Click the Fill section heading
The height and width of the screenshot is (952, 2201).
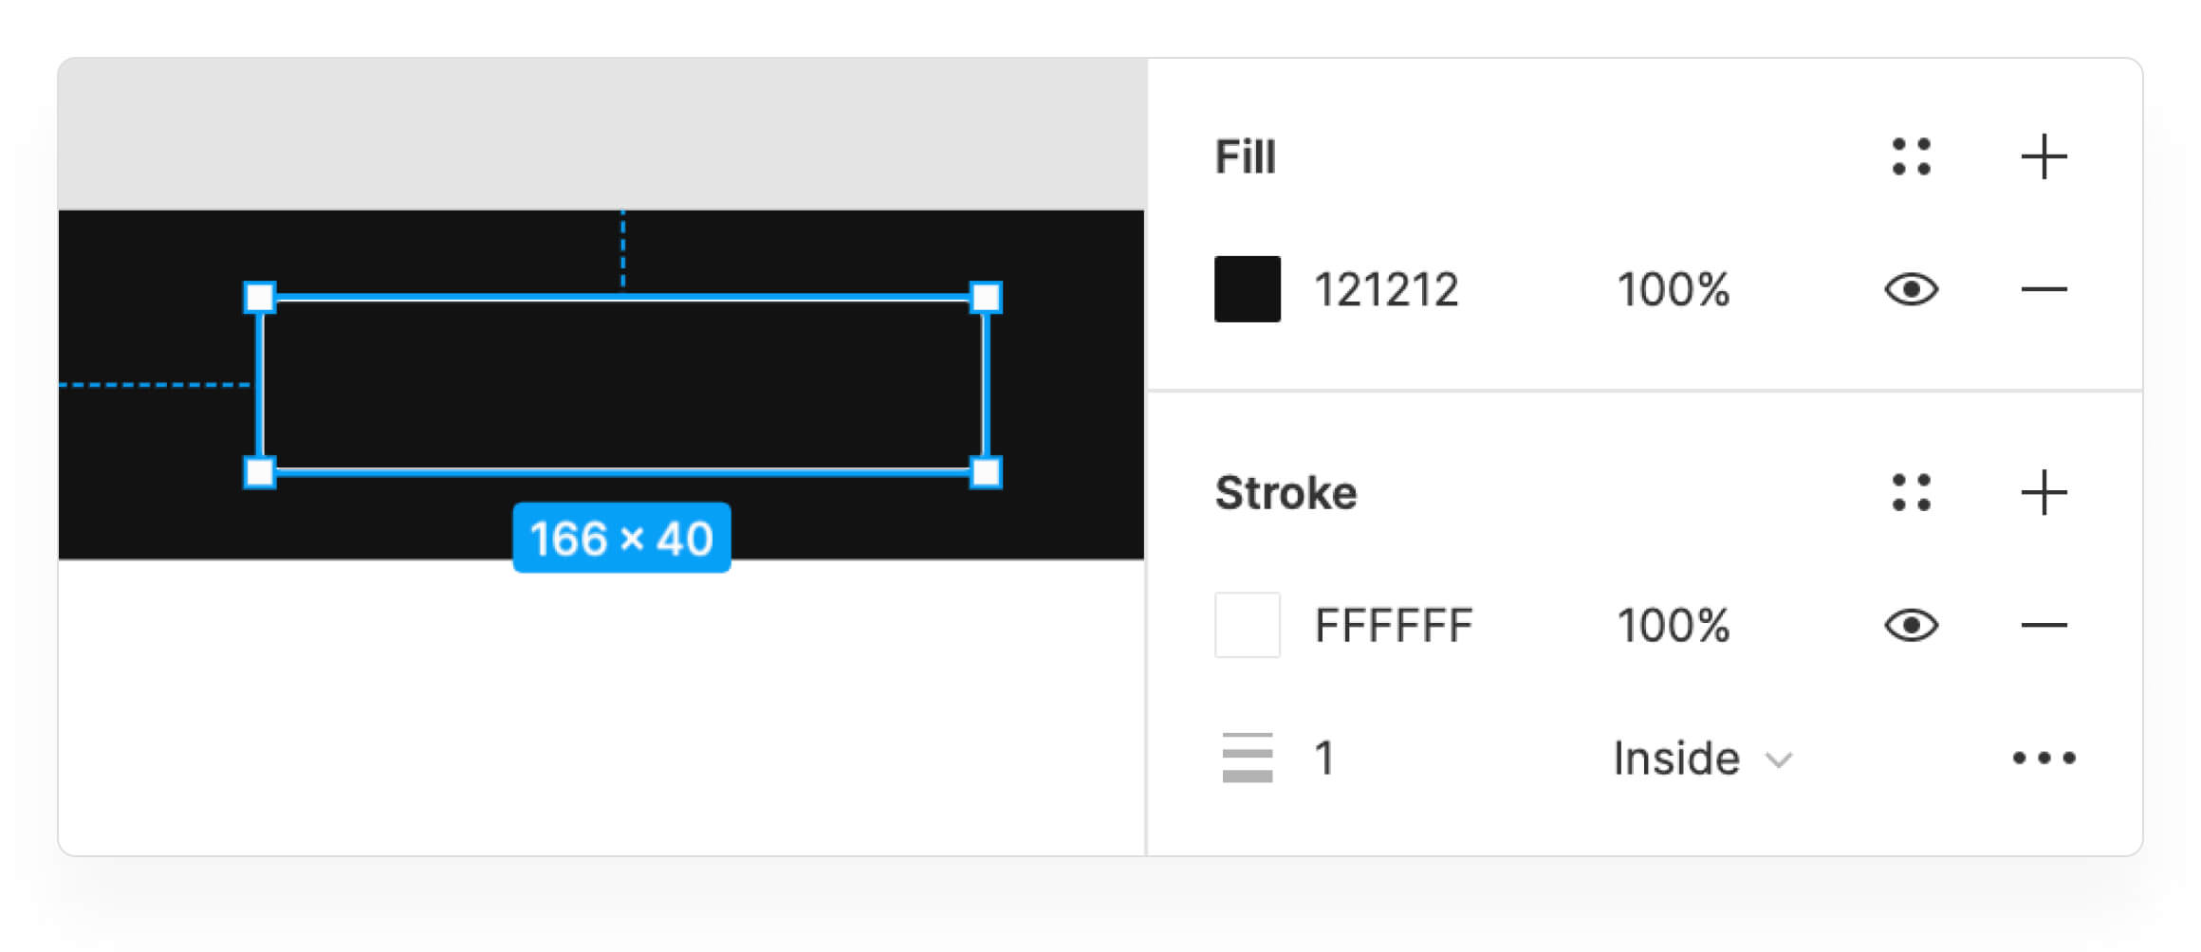click(1246, 157)
